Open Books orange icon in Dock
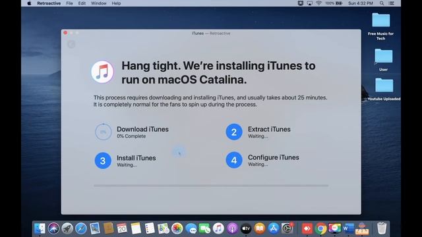 [260, 228]
